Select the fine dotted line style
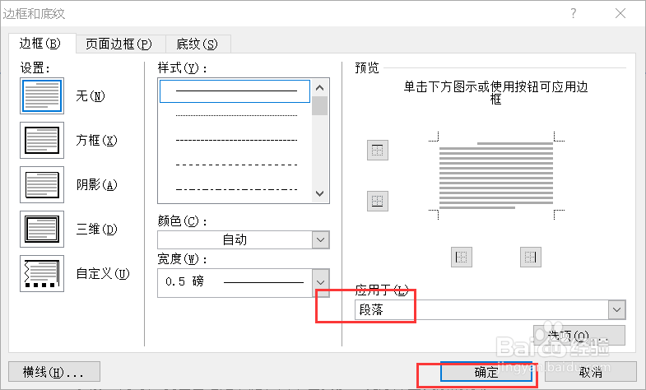Image resolution: width=646 pixels, height=390 pixels. (x=236, y=116)
